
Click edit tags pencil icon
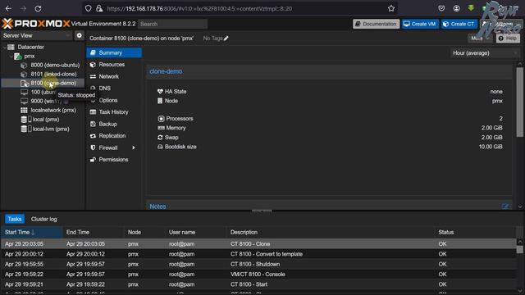pyautogui.click(x=226, y=39)
